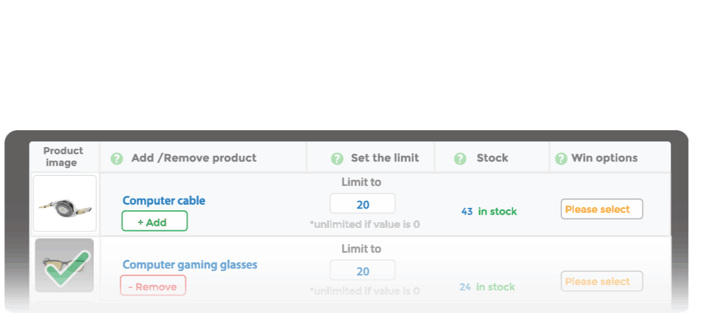Image resolution: width=705 pixels, height=313 pixels.
Task: Click help icon beside Win options
Action: [x=561, y=158]
